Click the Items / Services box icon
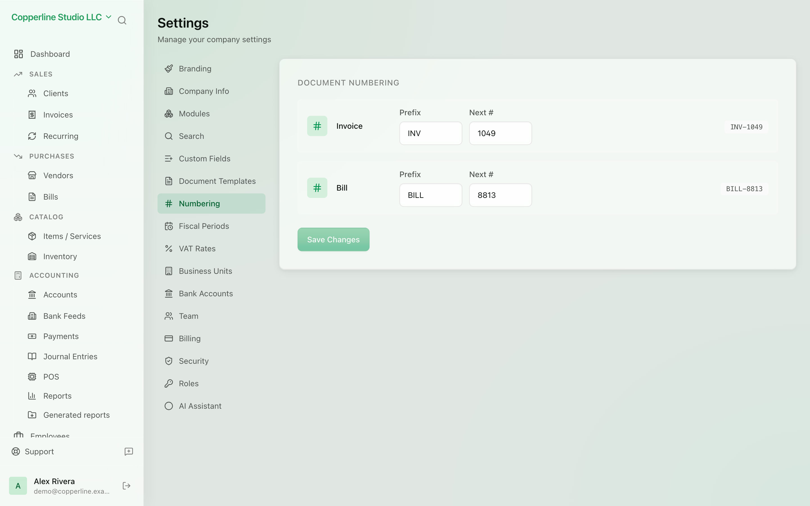The height and width of the screenshot is (506, 810). tap(32, 236)
